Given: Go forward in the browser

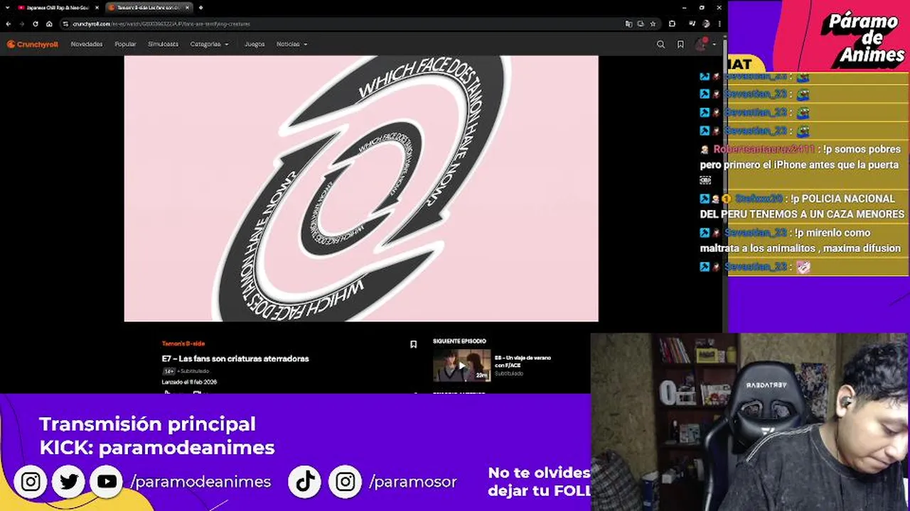Looking at the screenshot, I should (22, 23).
